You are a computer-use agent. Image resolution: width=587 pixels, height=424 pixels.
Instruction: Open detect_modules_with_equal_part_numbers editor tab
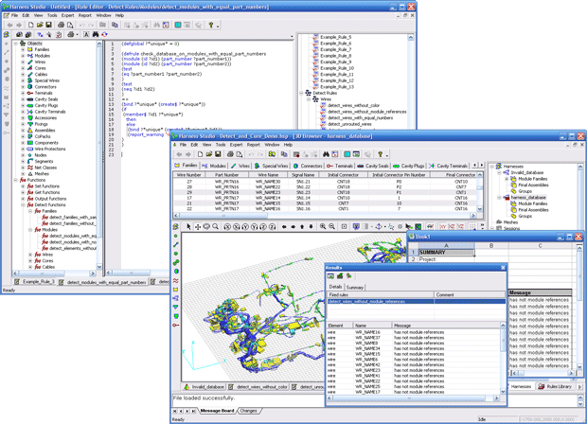tap(102, 282)
